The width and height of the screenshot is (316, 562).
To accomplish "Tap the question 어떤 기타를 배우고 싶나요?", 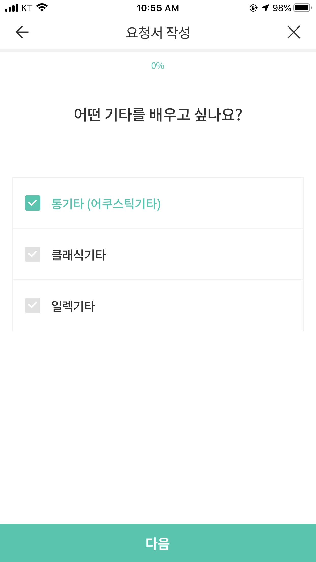I will pyautogui.click(x=158, y=115).
